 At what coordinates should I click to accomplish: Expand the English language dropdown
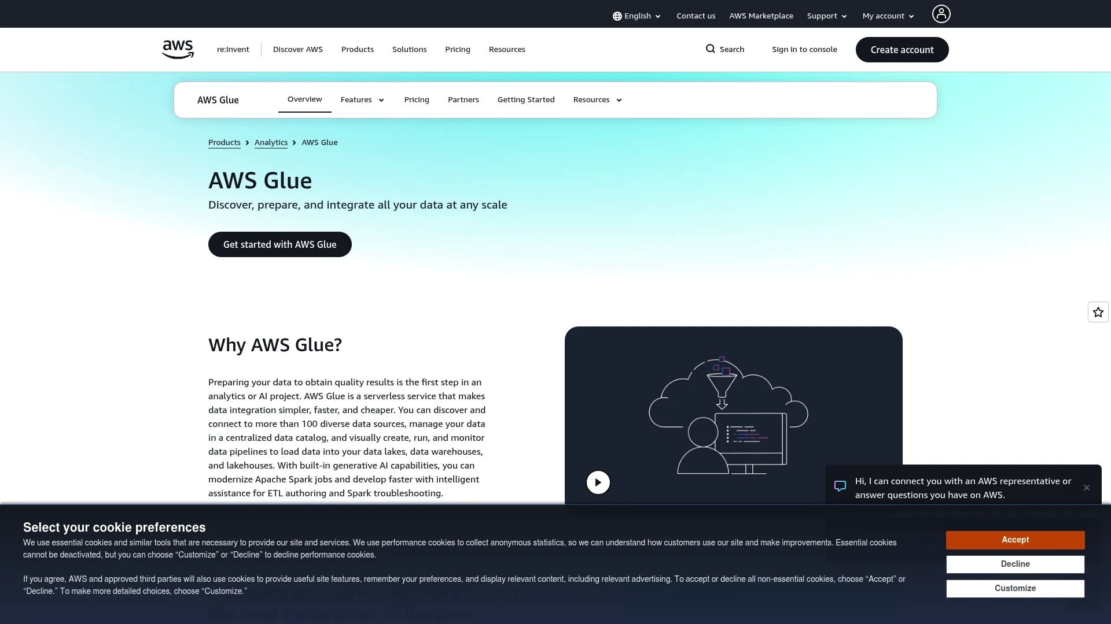637,16
